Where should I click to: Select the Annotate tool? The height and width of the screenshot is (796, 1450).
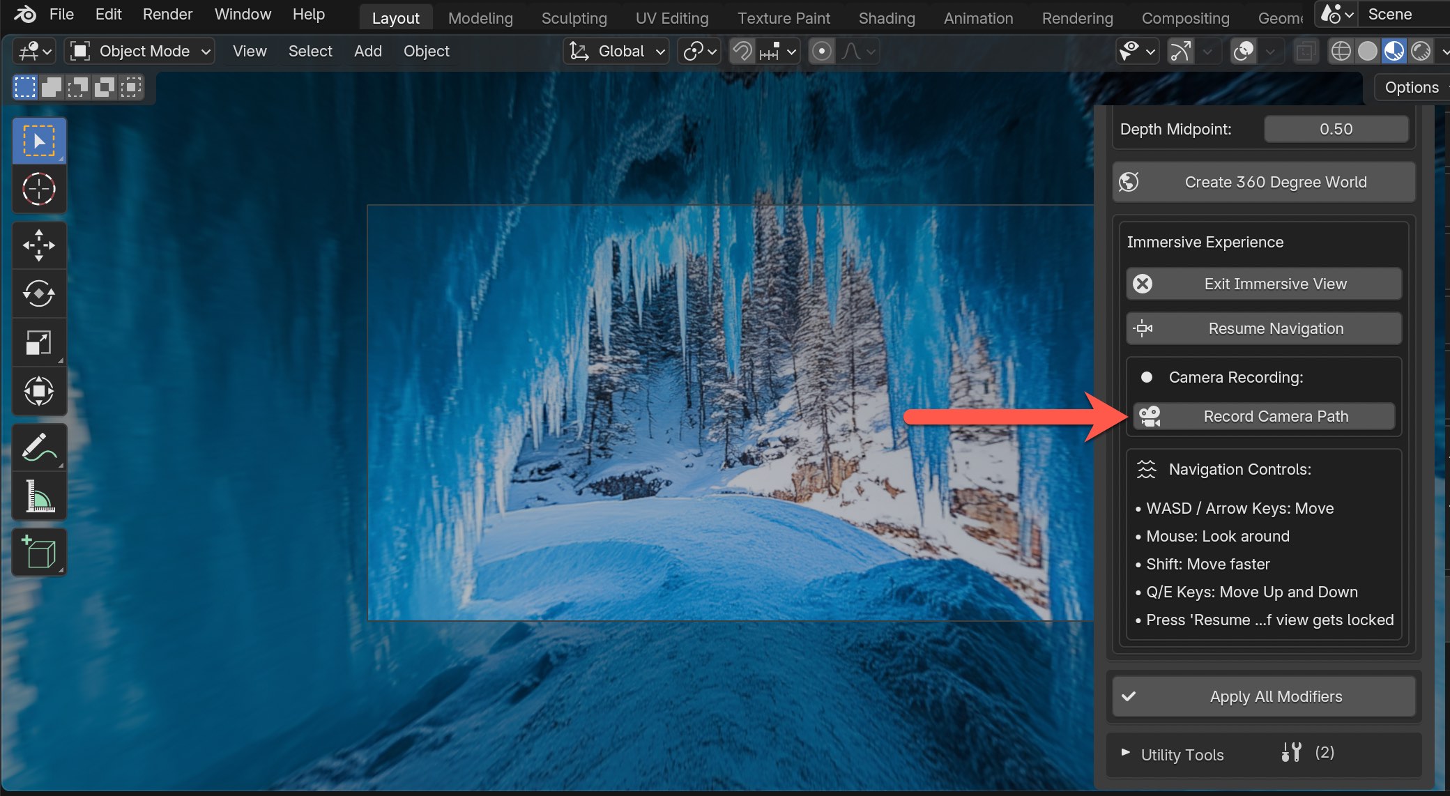[x=39, y=447]
